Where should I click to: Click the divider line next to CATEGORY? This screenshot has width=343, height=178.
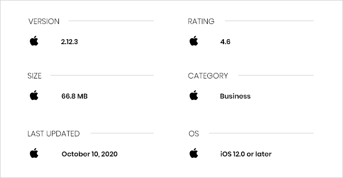pyautogui.click(x=275, y=75)
